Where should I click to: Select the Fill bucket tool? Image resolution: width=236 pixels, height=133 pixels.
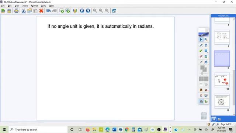click(x=206, y=62)
